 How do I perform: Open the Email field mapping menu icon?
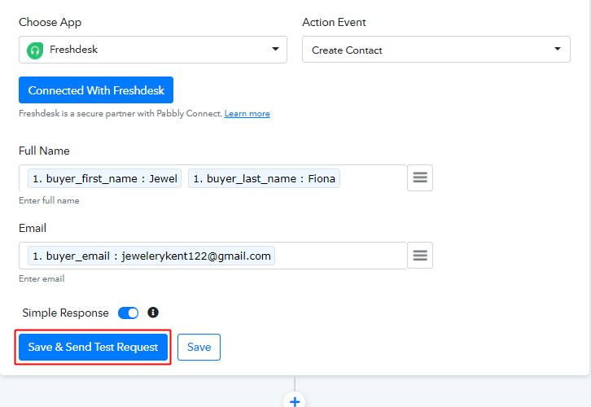click(420, 255)
